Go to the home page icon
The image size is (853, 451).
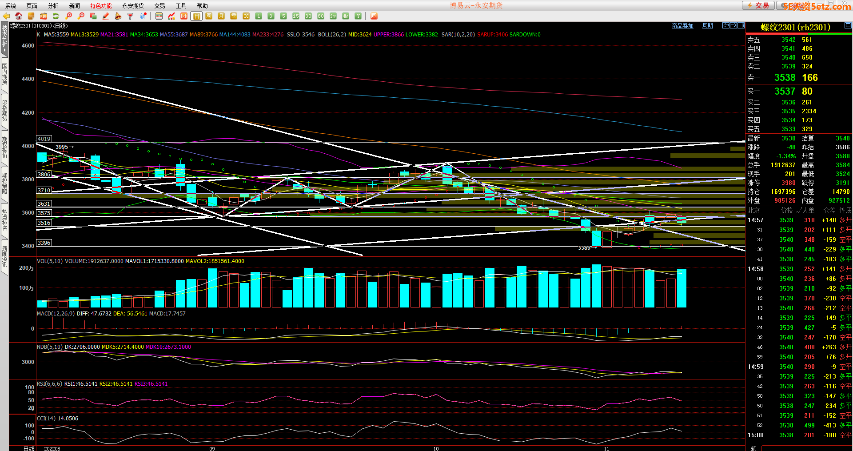pos(19,16)
